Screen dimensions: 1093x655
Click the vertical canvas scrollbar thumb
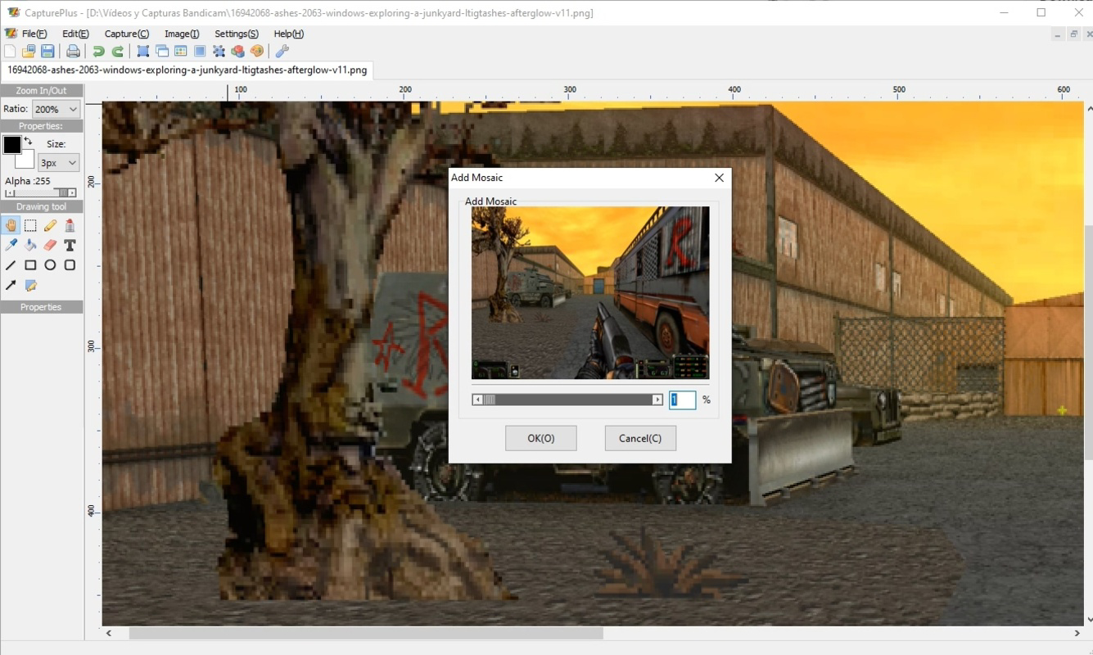(x=1087, y=341)
